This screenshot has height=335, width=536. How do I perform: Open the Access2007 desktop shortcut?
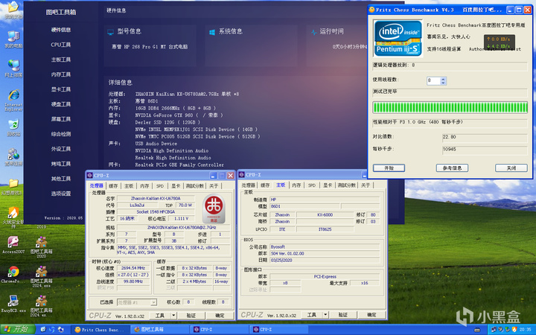click(13, 243)
